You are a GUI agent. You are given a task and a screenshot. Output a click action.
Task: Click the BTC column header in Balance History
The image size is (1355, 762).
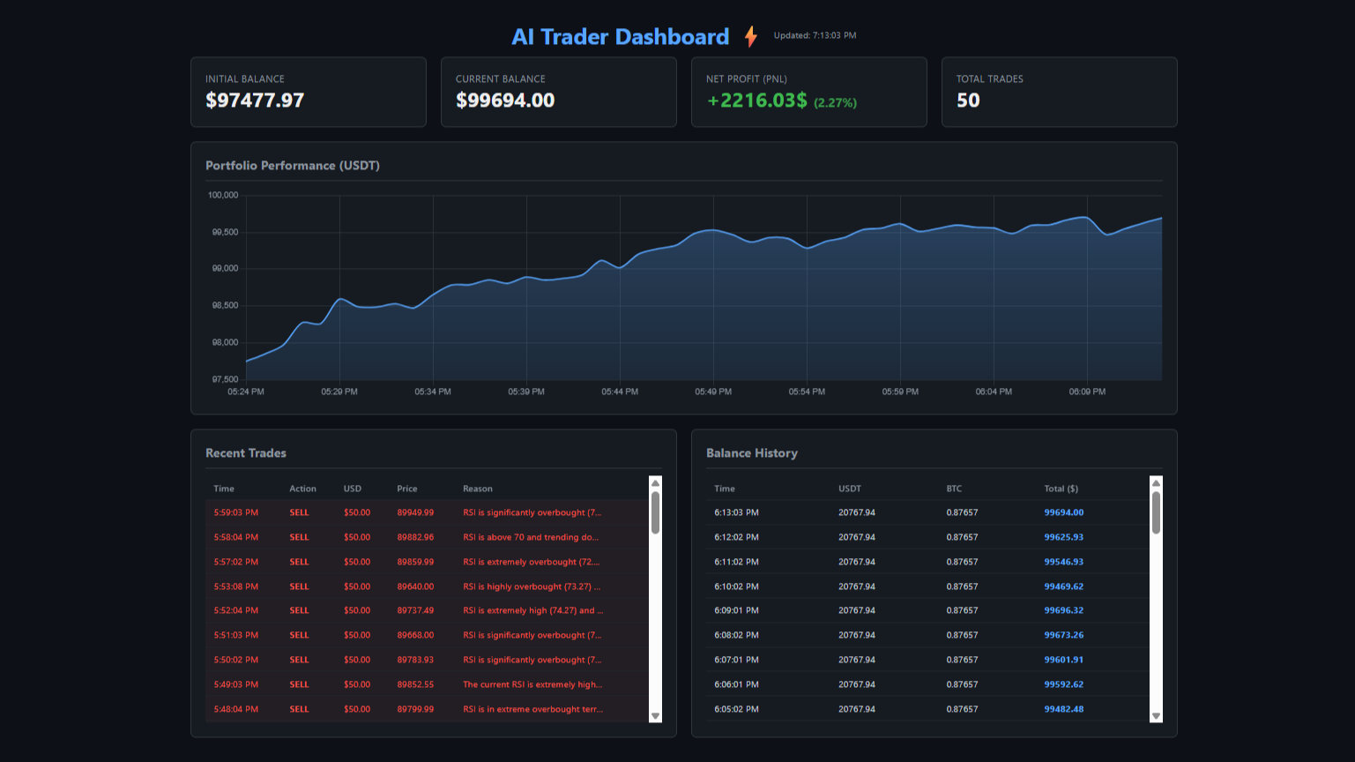click(x=954, y=488)
